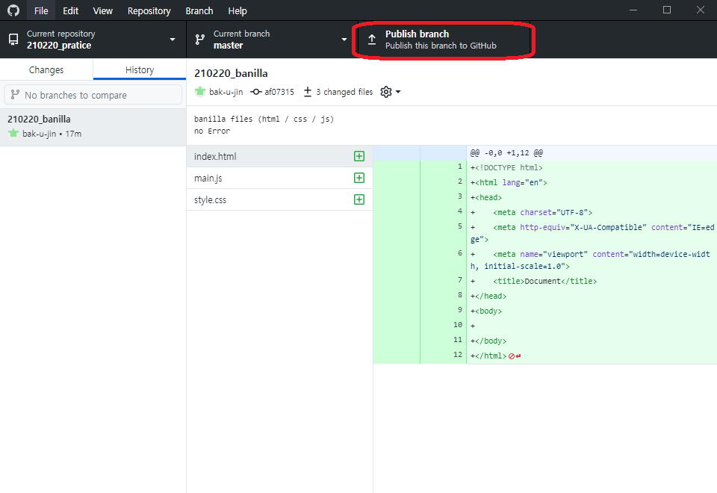Image resolution: width=717 pixels, height=493 pixels.
Task: Click the author name bak-u-jin in header
Action: click(226, 92)
